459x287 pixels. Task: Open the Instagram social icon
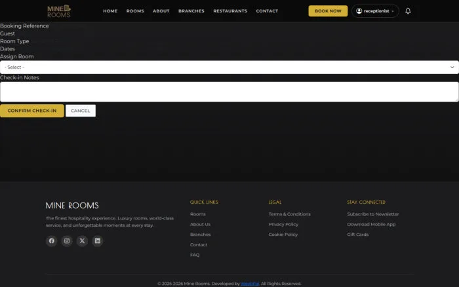67,240
